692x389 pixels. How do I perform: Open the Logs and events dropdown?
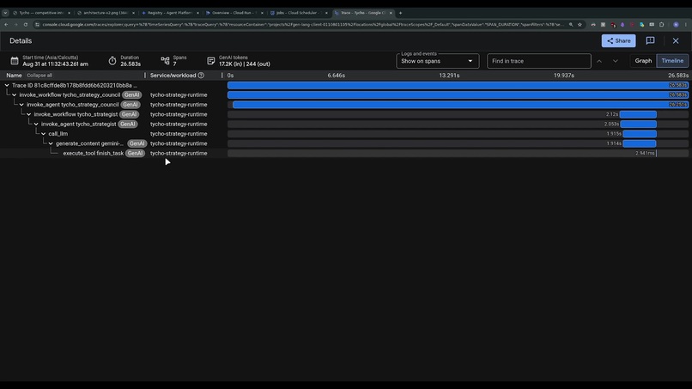tap(437, 61)
